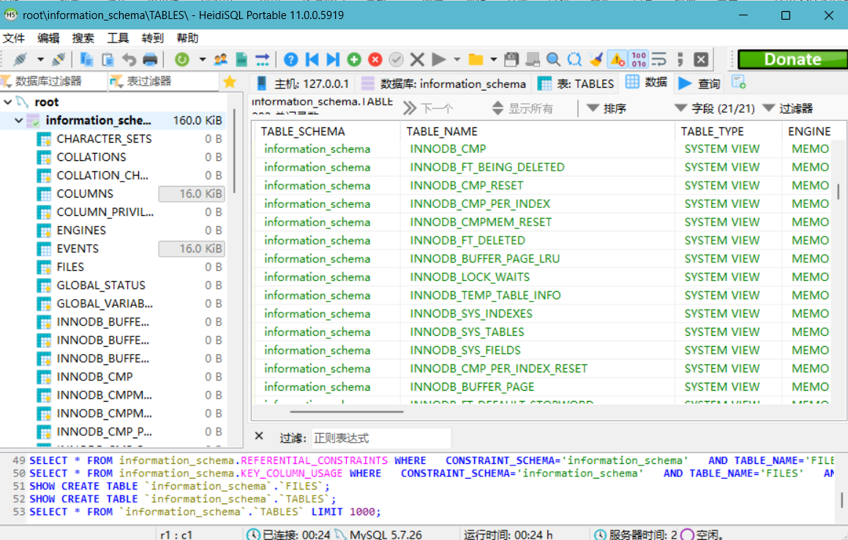Click the save floppy disk icon
This screenshot has width=848, height=540.
(x=511, y=59)
